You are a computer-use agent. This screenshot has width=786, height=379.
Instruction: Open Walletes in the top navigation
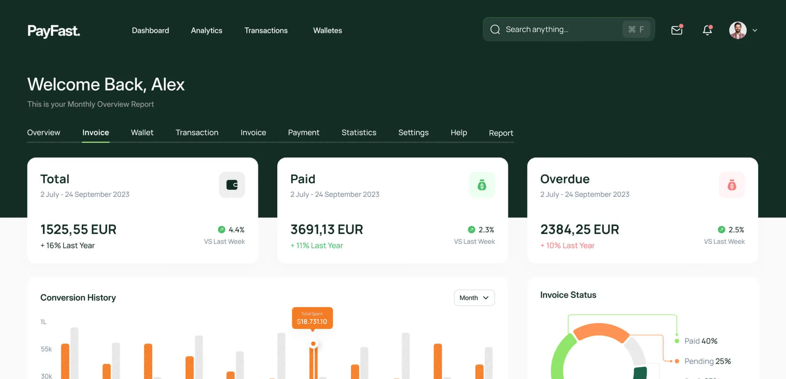(x=327, y=31)
